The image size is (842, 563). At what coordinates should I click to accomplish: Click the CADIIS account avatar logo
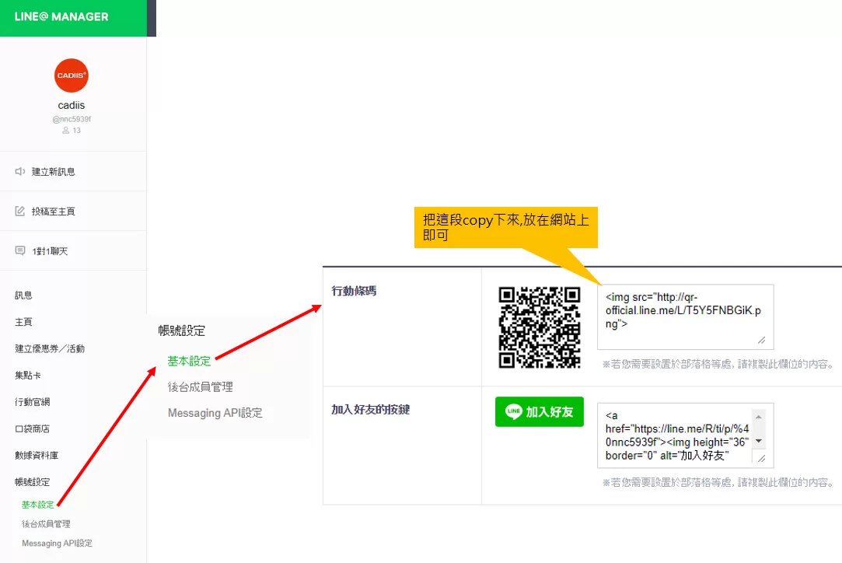pyautogui.click(x=72, y=75)
